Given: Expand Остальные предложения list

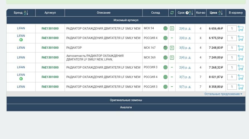Looking at the screenshot, I should tap(223, 94).
